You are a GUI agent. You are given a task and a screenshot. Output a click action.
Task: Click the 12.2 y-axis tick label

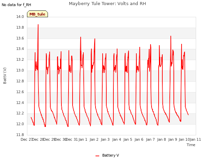coord(20,113)
